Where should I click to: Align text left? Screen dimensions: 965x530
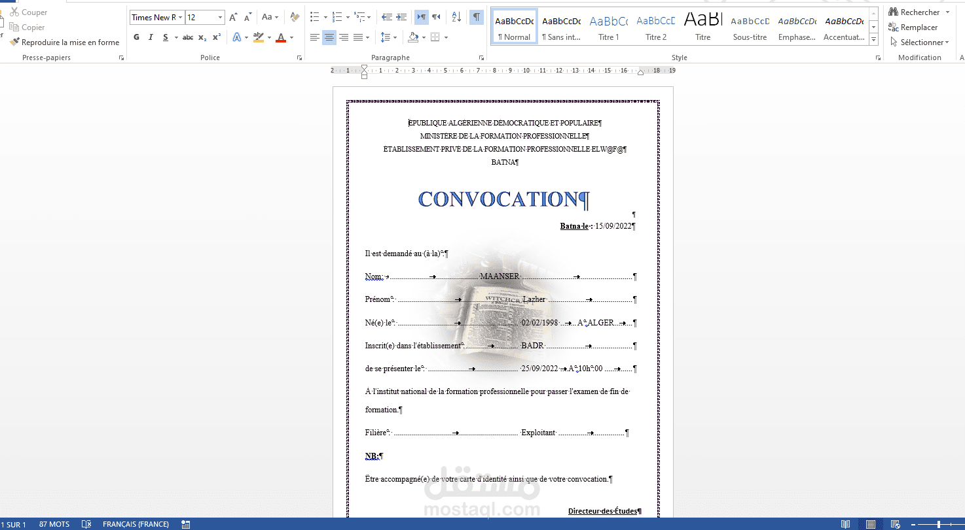[x=315, y=37]
